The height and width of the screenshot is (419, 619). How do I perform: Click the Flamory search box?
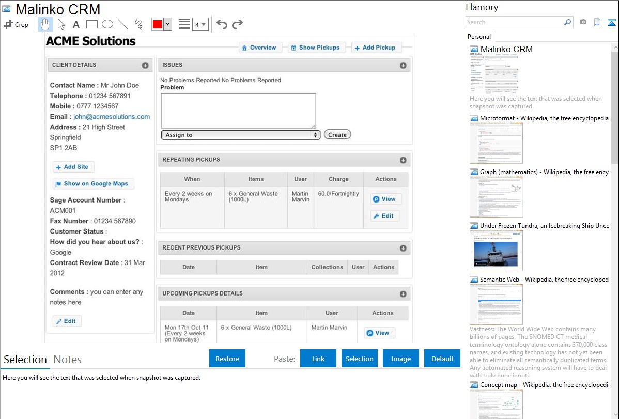[514, 22]
